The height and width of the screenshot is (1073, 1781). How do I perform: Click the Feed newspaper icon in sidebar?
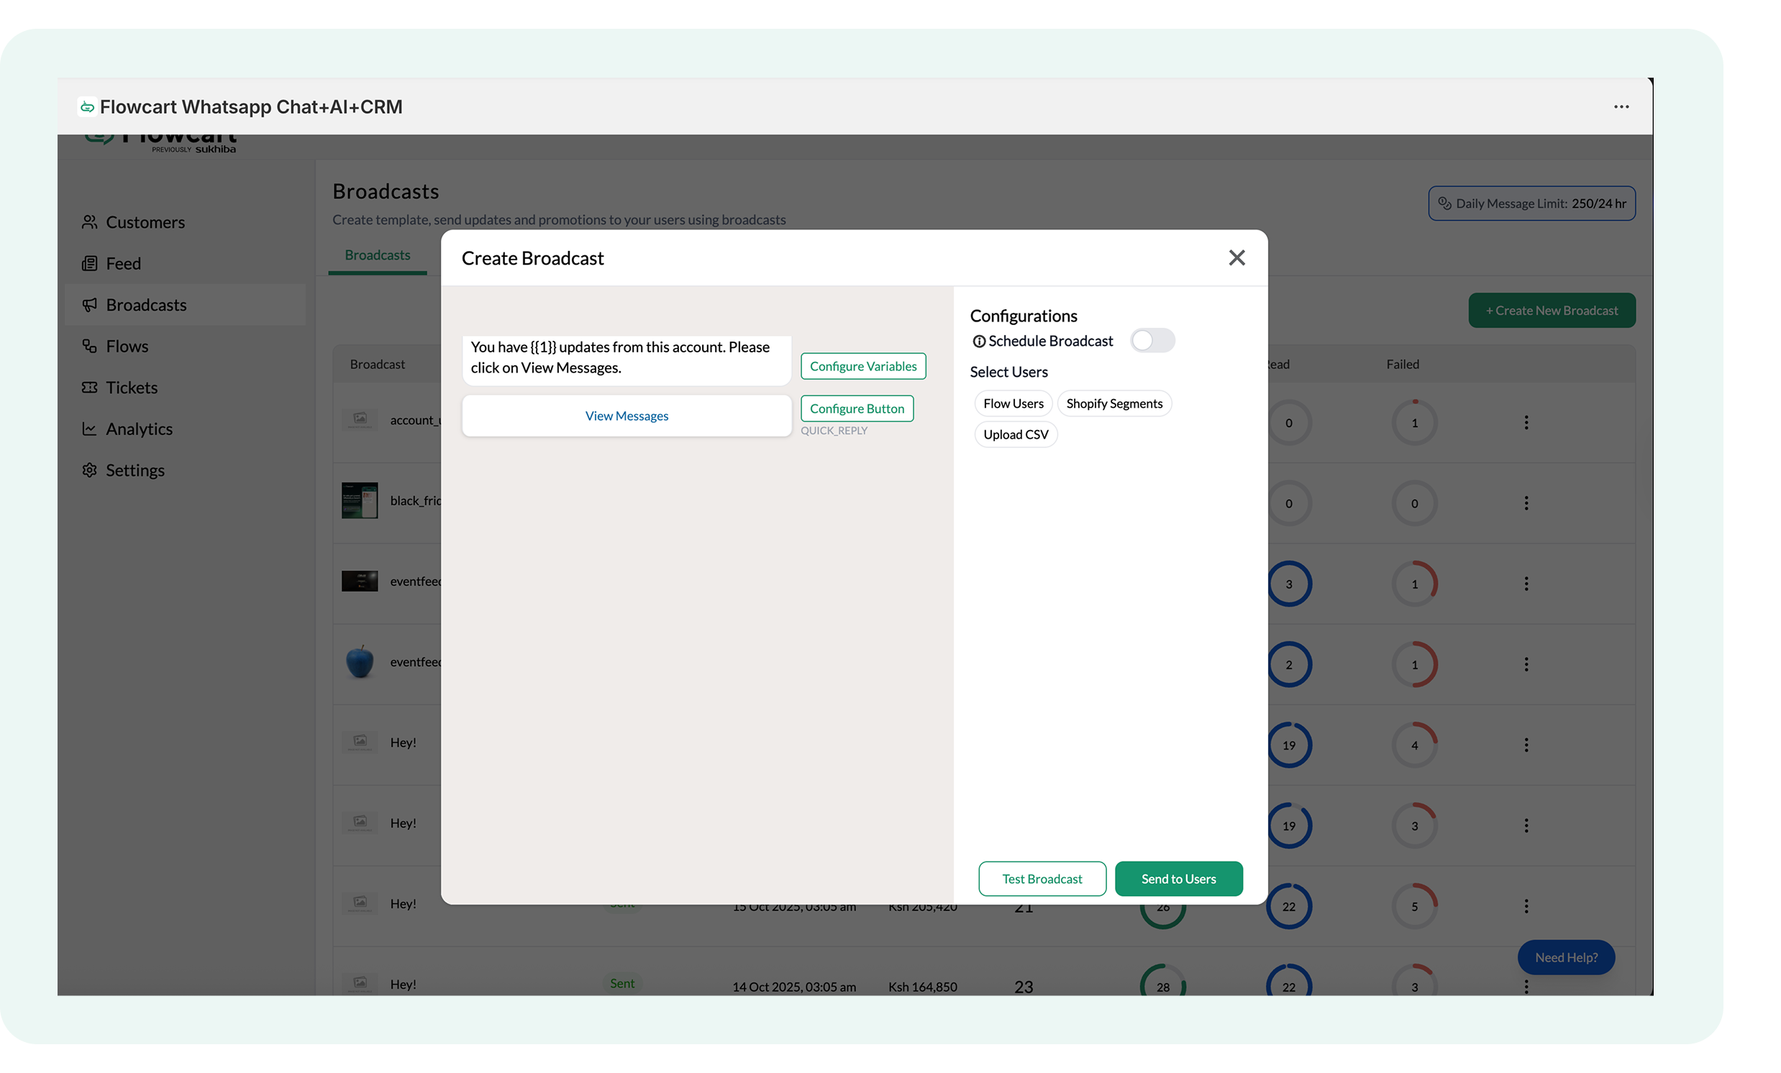click(x=89, y=264)
